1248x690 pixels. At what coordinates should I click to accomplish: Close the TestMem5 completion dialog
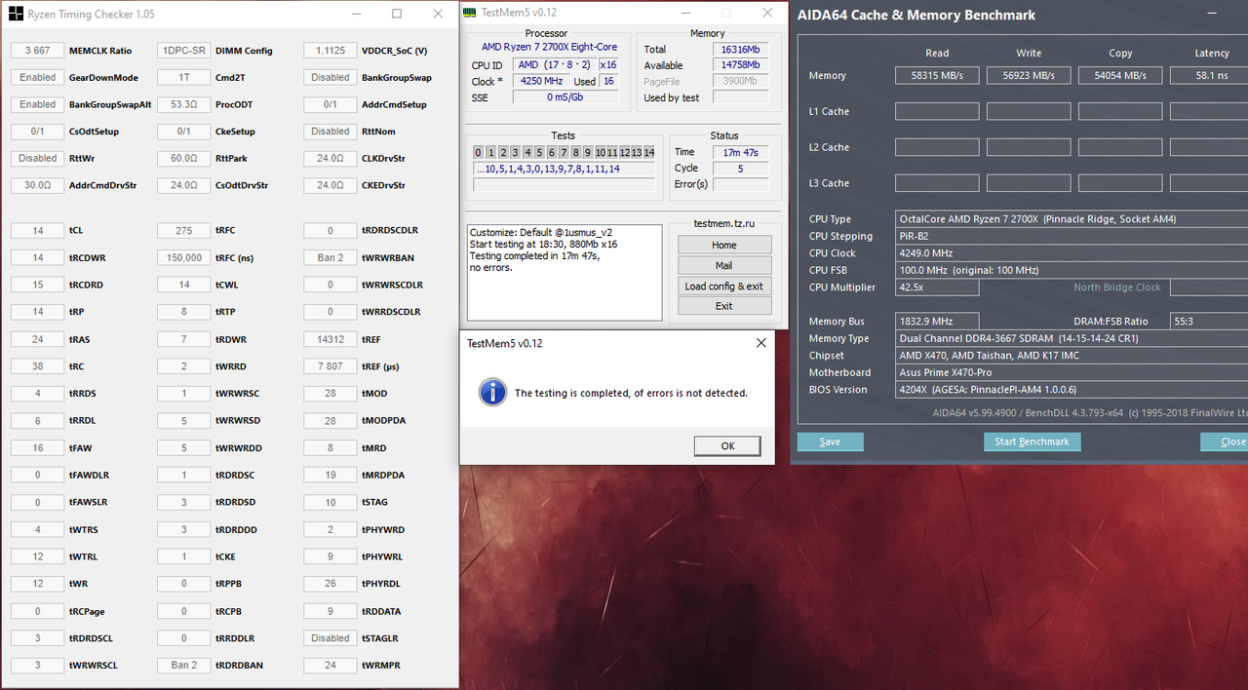pyautogui.click(x=760, y=343)
